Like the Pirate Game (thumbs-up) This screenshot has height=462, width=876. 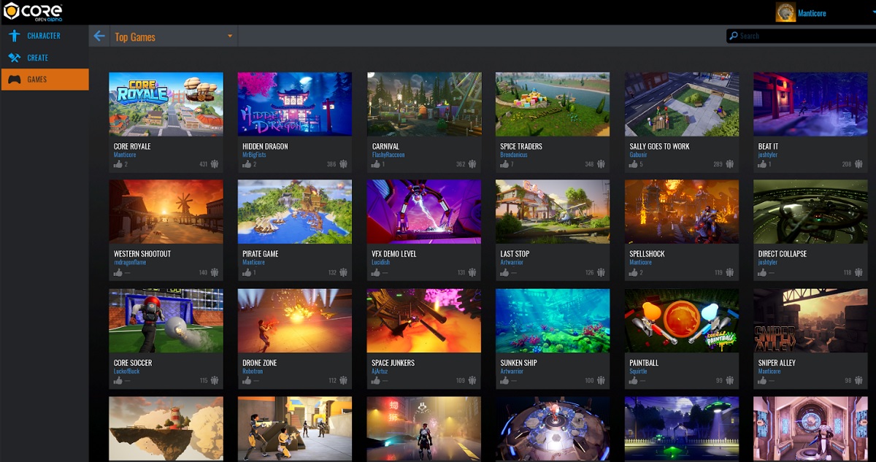click(x=247, y=272)
